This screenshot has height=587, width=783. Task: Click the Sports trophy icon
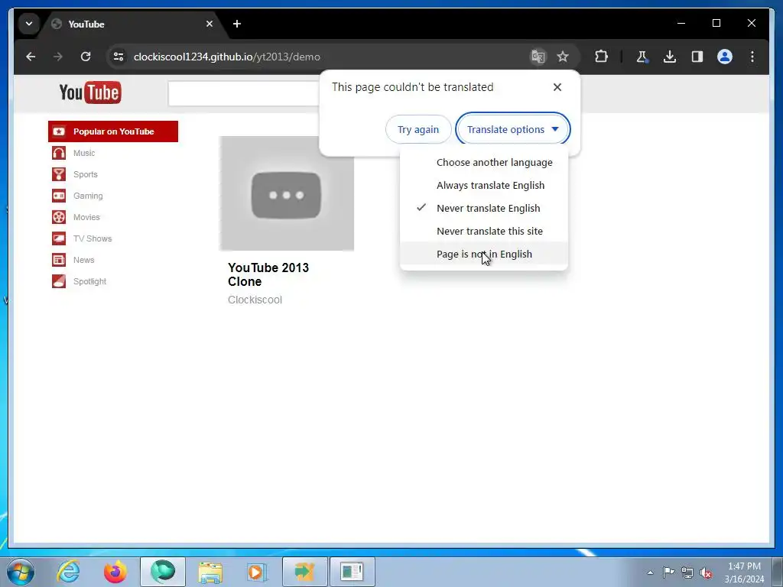pos(59,174)
